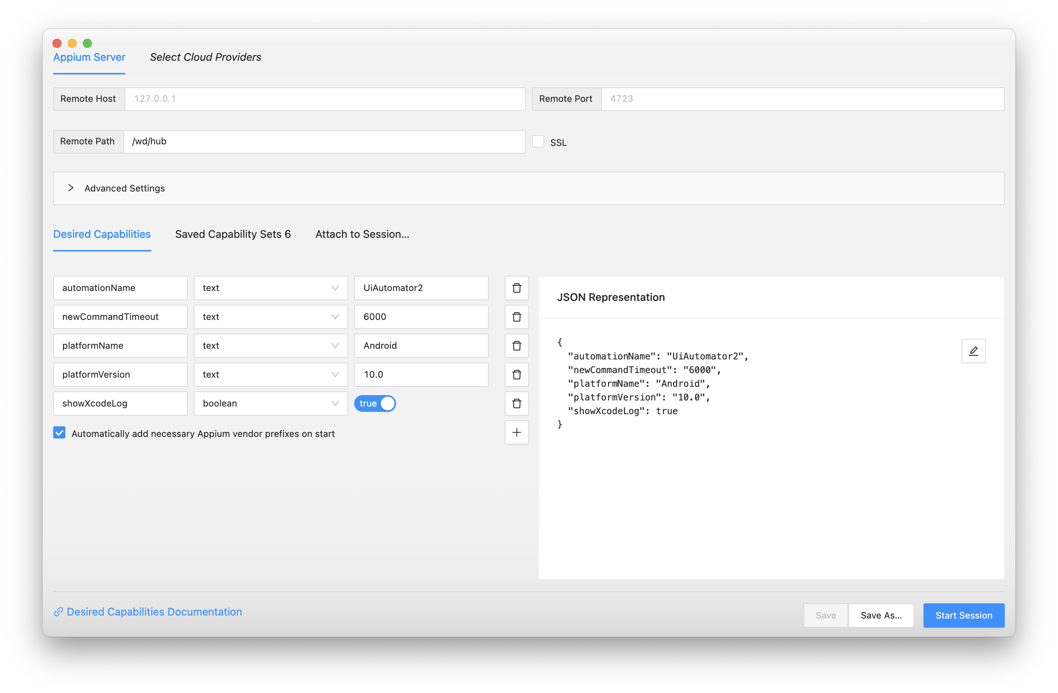Screen dimensions: 1058x693
Task: Click delete icon for platformVersion row
Action: tap(516, 374)
